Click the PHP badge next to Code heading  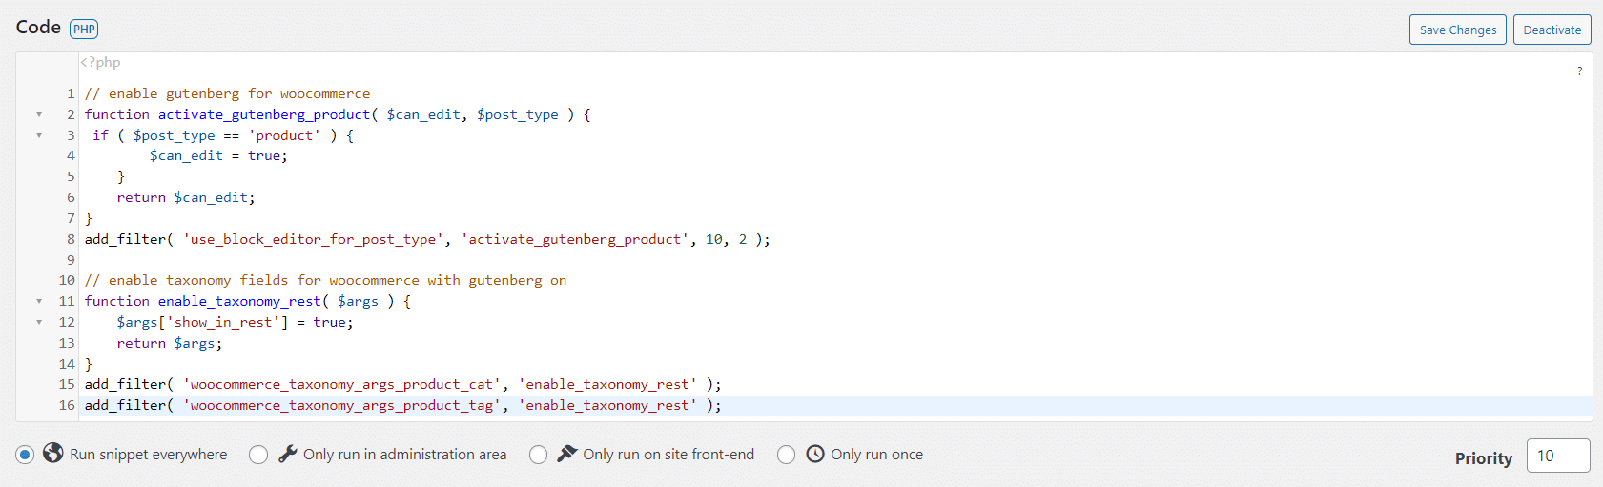[84, 29]
